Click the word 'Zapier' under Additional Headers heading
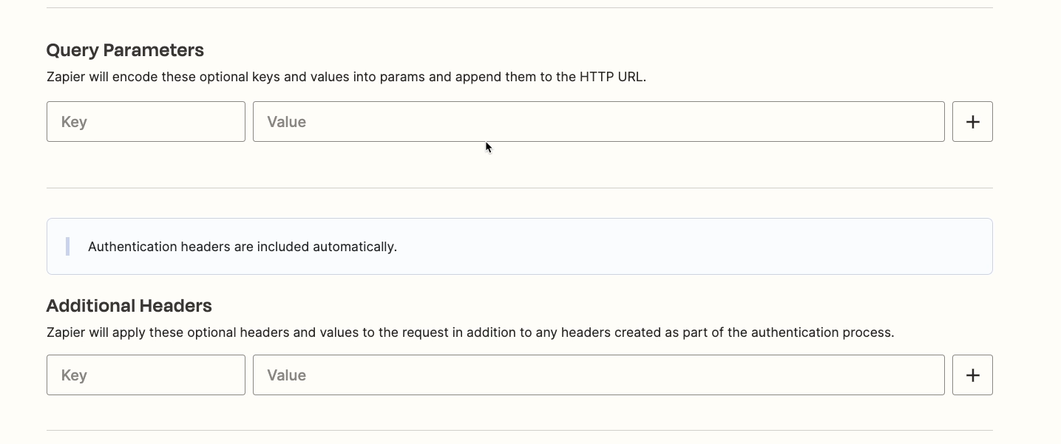 tap(66, 332)
